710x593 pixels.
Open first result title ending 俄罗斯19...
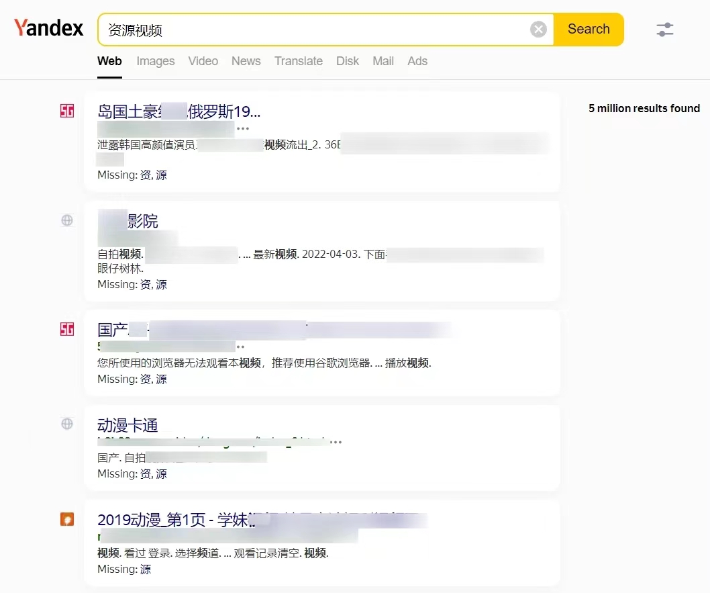pos(179,111)
